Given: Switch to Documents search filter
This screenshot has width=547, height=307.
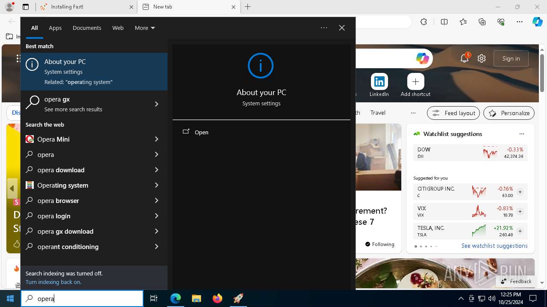Looking at the screenshot, I should point(87,28).
